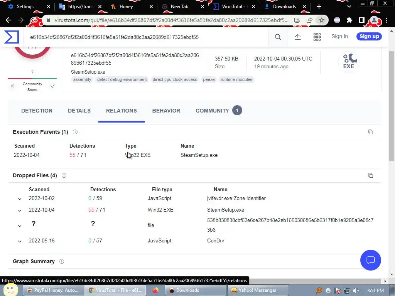Toggle the browser side panel icon
Viewport: 395px width, 296px height.
click(x=361, y=20)
